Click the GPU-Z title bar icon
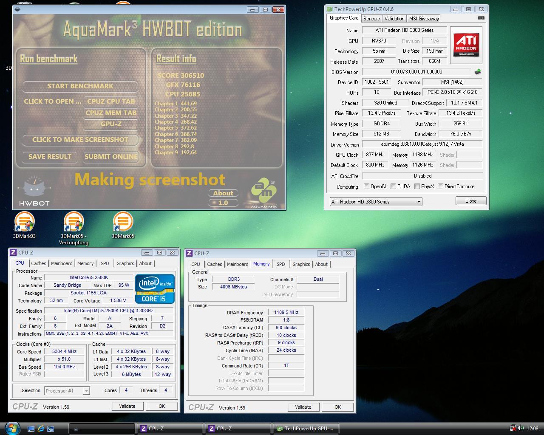The width and height of the screenshot is (544, 435). click(x=330, y=9)
